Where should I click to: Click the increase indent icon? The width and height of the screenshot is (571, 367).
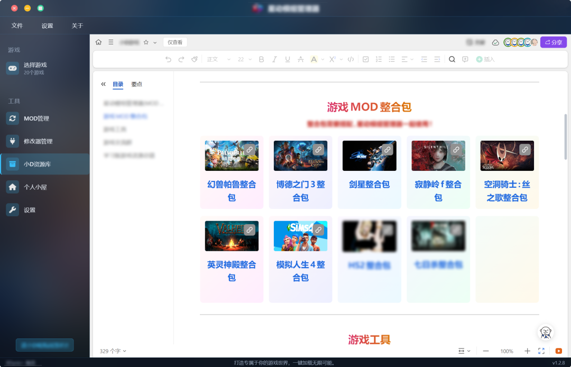tap(437, 59)
